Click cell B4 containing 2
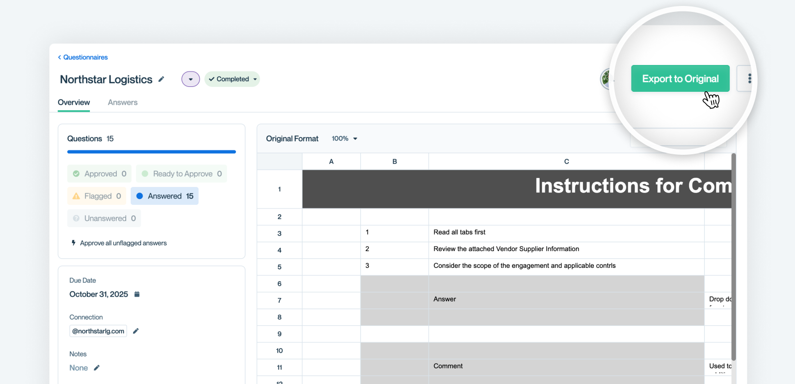 point(395,251)
